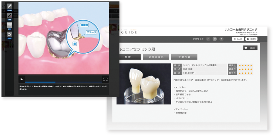Click the 歯 label in the diagram

click(x=74, y=44)
